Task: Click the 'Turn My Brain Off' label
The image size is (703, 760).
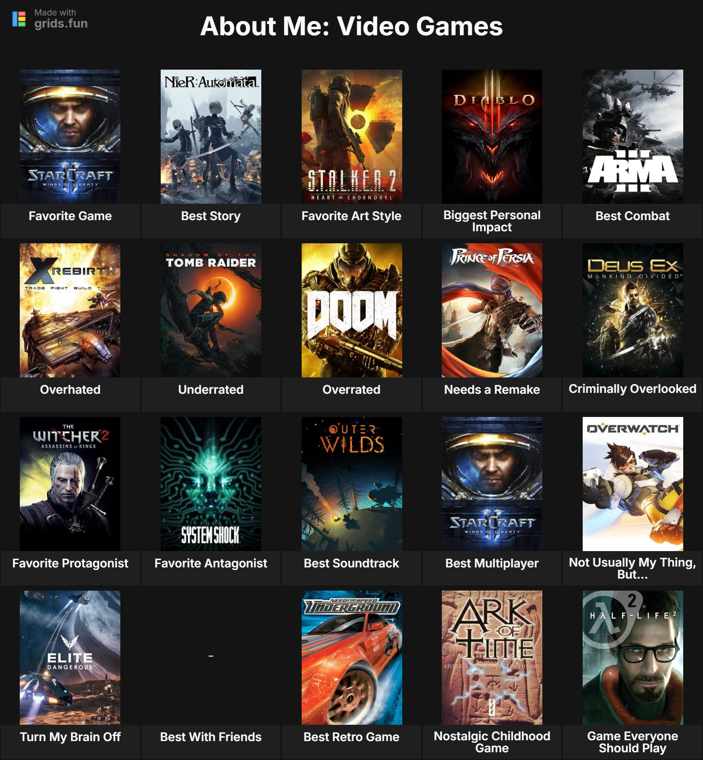Action: (70, 737)
